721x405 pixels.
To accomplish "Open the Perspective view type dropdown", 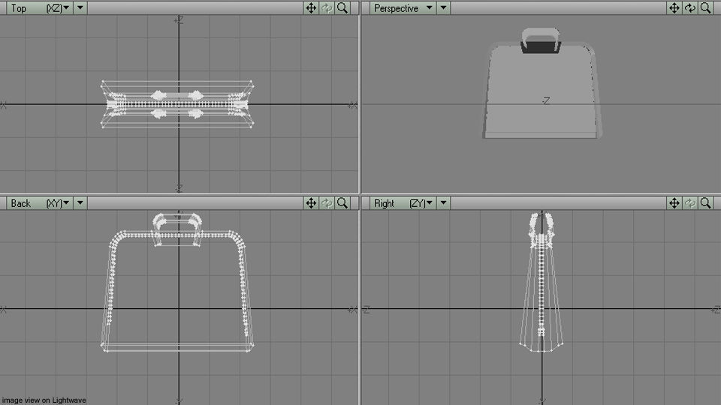I will click(x=403, y=7).
